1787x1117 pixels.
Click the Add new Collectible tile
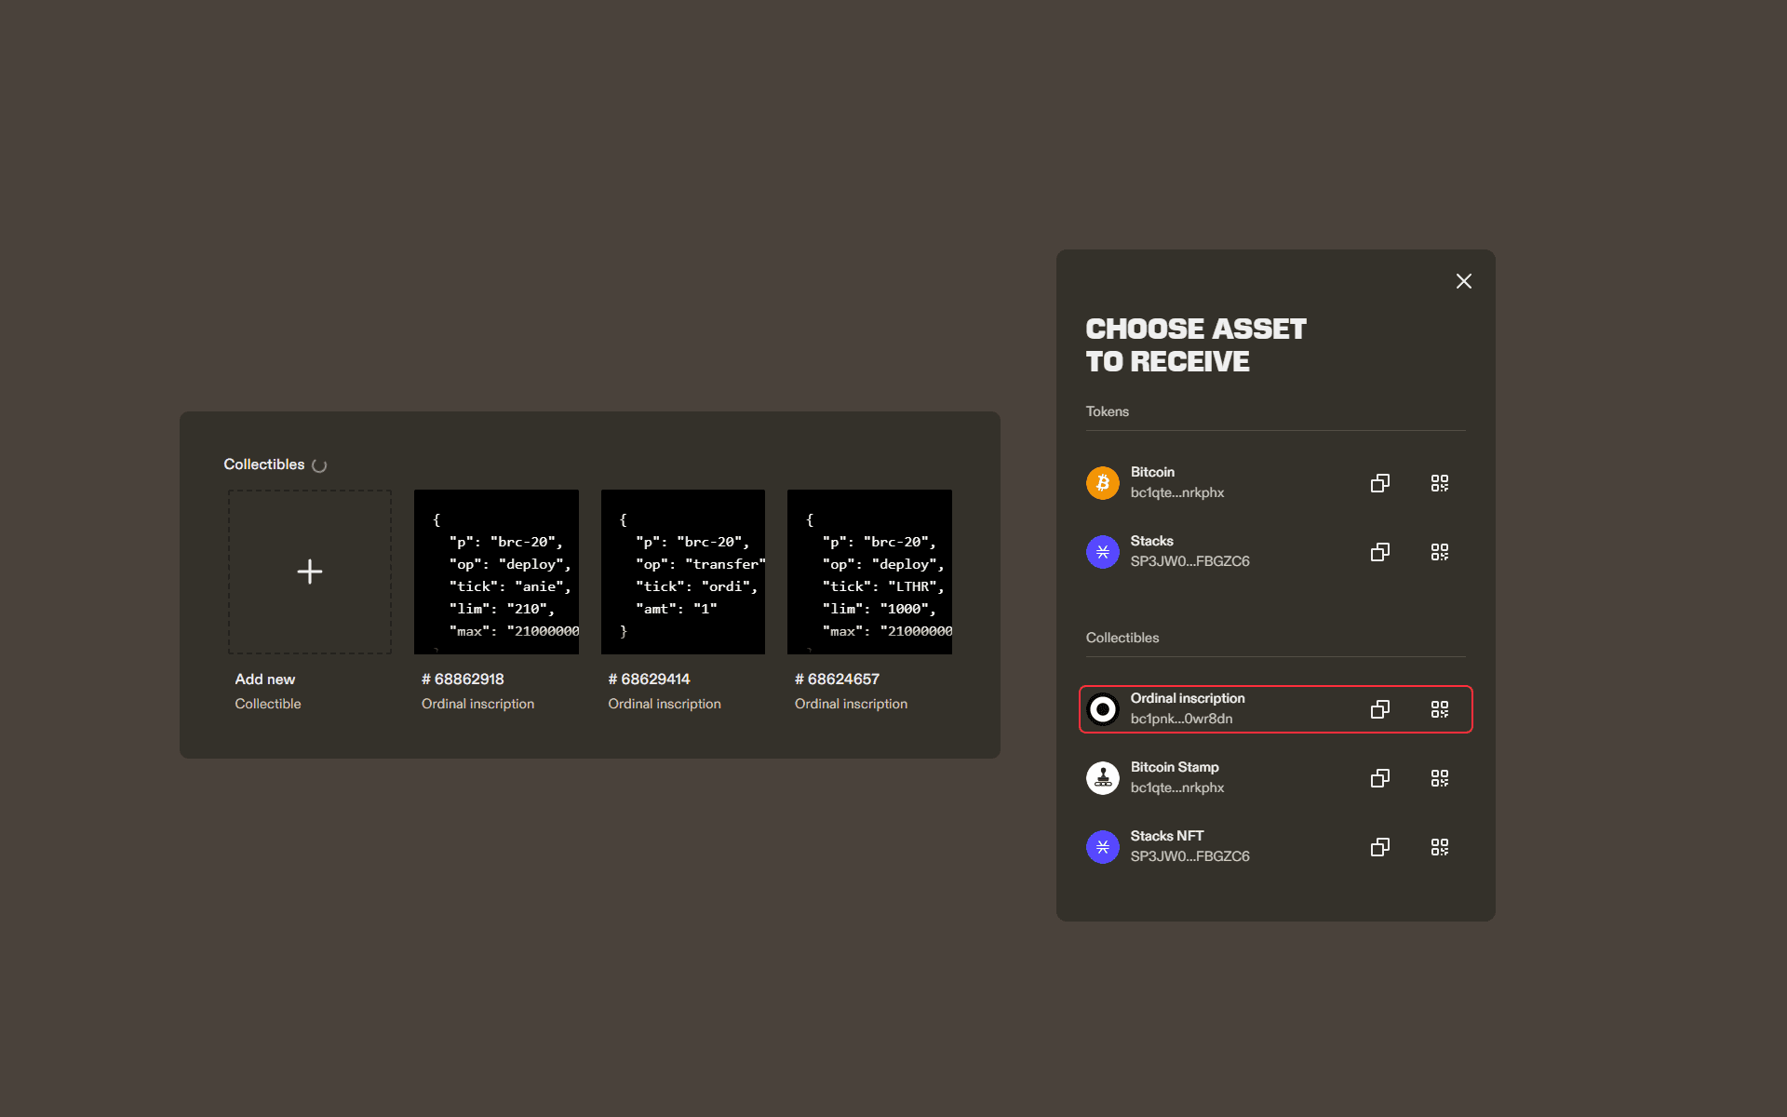[310, 572]
